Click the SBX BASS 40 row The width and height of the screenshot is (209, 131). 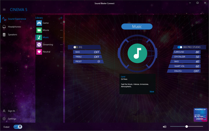point(185,61)
